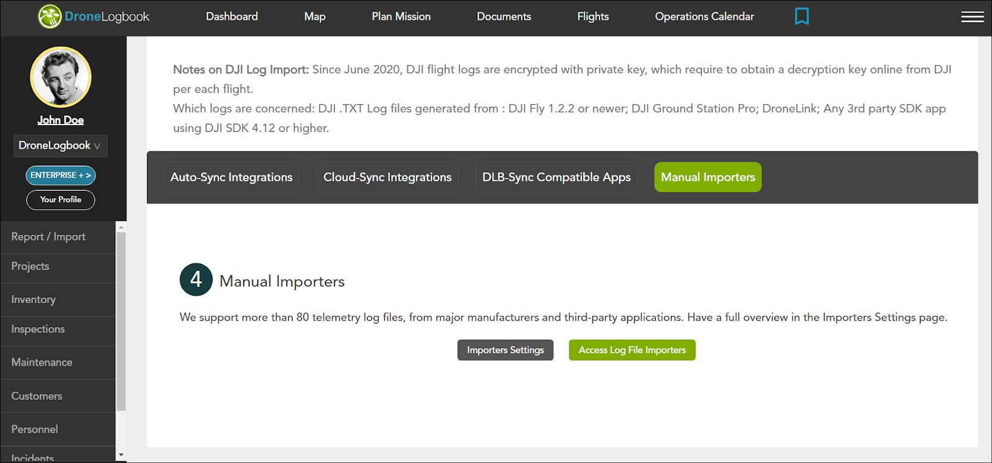The image size is (992, 463).
Task: Expand the DroneLogbook account dropdown
Action: 61,146
